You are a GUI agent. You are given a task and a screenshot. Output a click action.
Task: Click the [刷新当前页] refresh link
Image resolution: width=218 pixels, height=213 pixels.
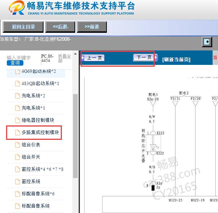coord(176,59)
